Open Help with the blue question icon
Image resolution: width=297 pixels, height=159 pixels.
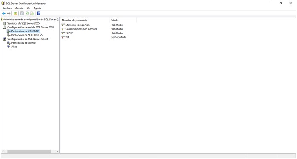click(x=39, y=14)
